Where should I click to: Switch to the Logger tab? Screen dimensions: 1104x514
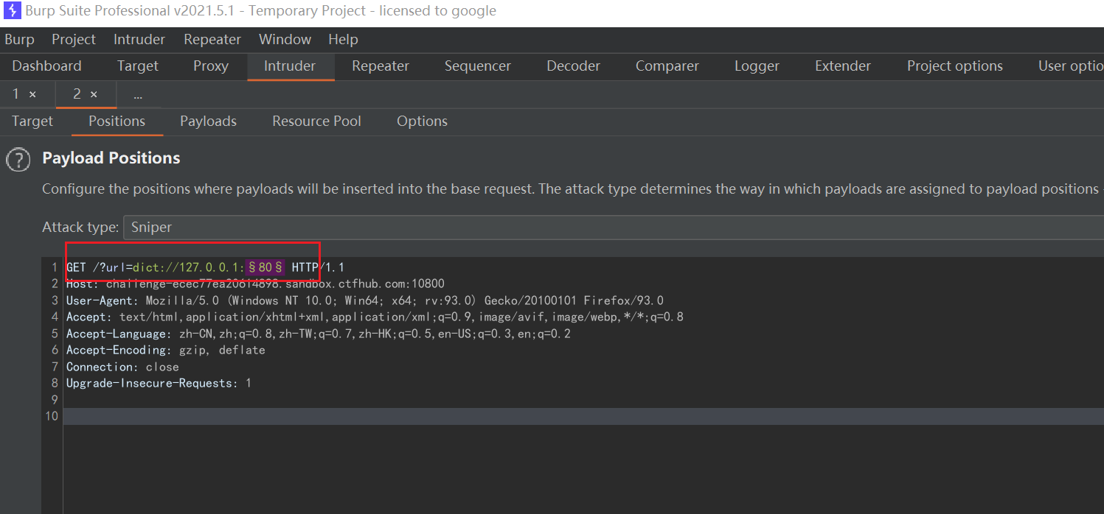click(757, 66)
